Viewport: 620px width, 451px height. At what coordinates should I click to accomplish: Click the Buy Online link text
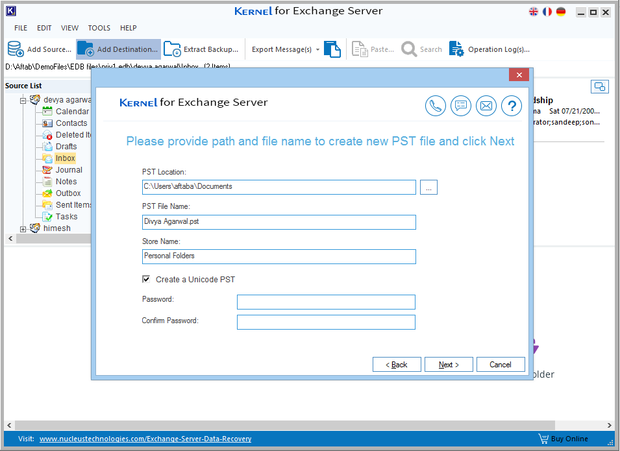569,439
